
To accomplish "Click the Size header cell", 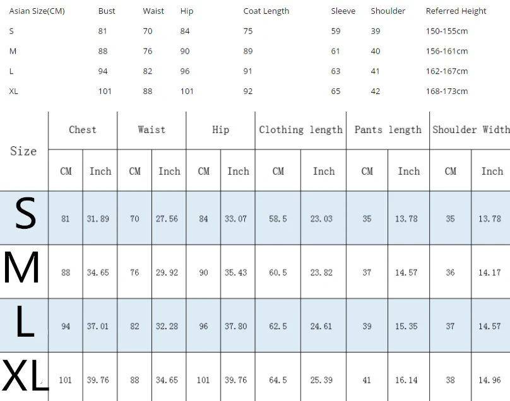I will pyautogui.click(x=23, y=151).
